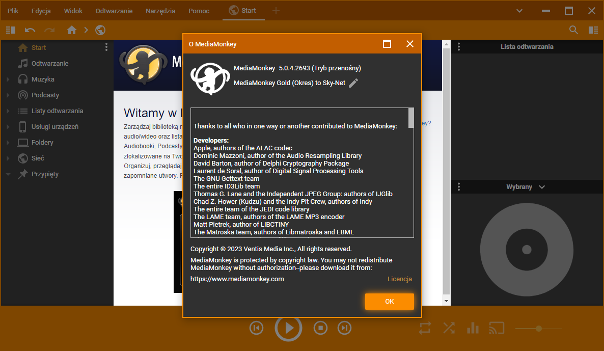Collapse the Przypięty tree node

[8, 174]
